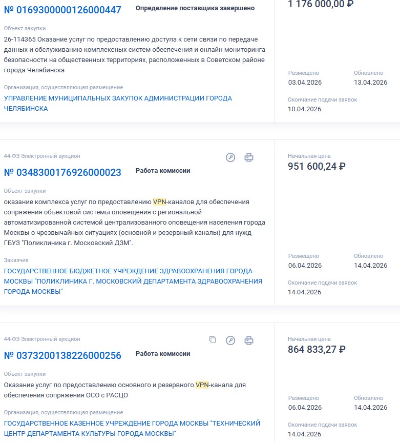Click the key icon on the polyclinic auction card
Viewport: 400px width, 442px height.
click(230, 157)
